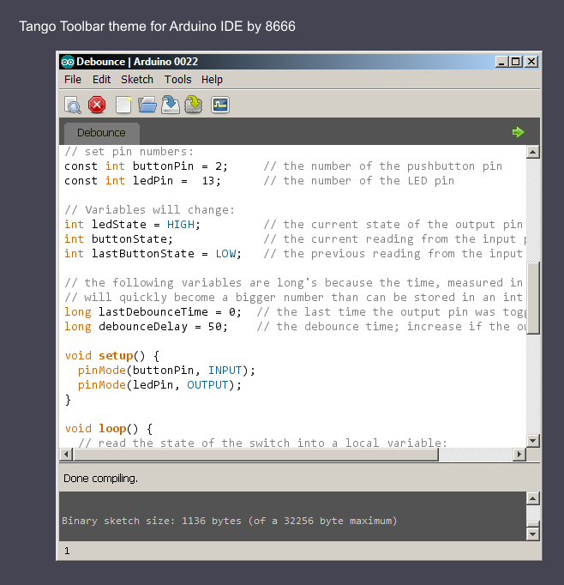Click the line number '1' in status bar
This screenshot has height=585, width=564.
coord(67,551)
